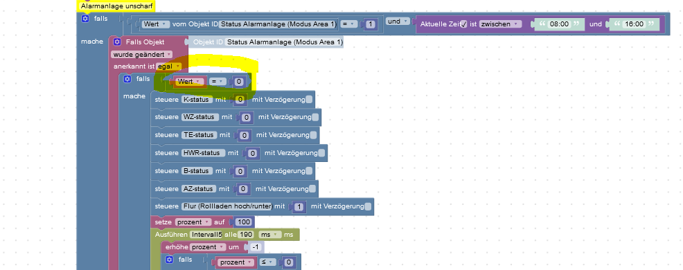
Task: Select the B-status object field
Action: pos(197,171)
